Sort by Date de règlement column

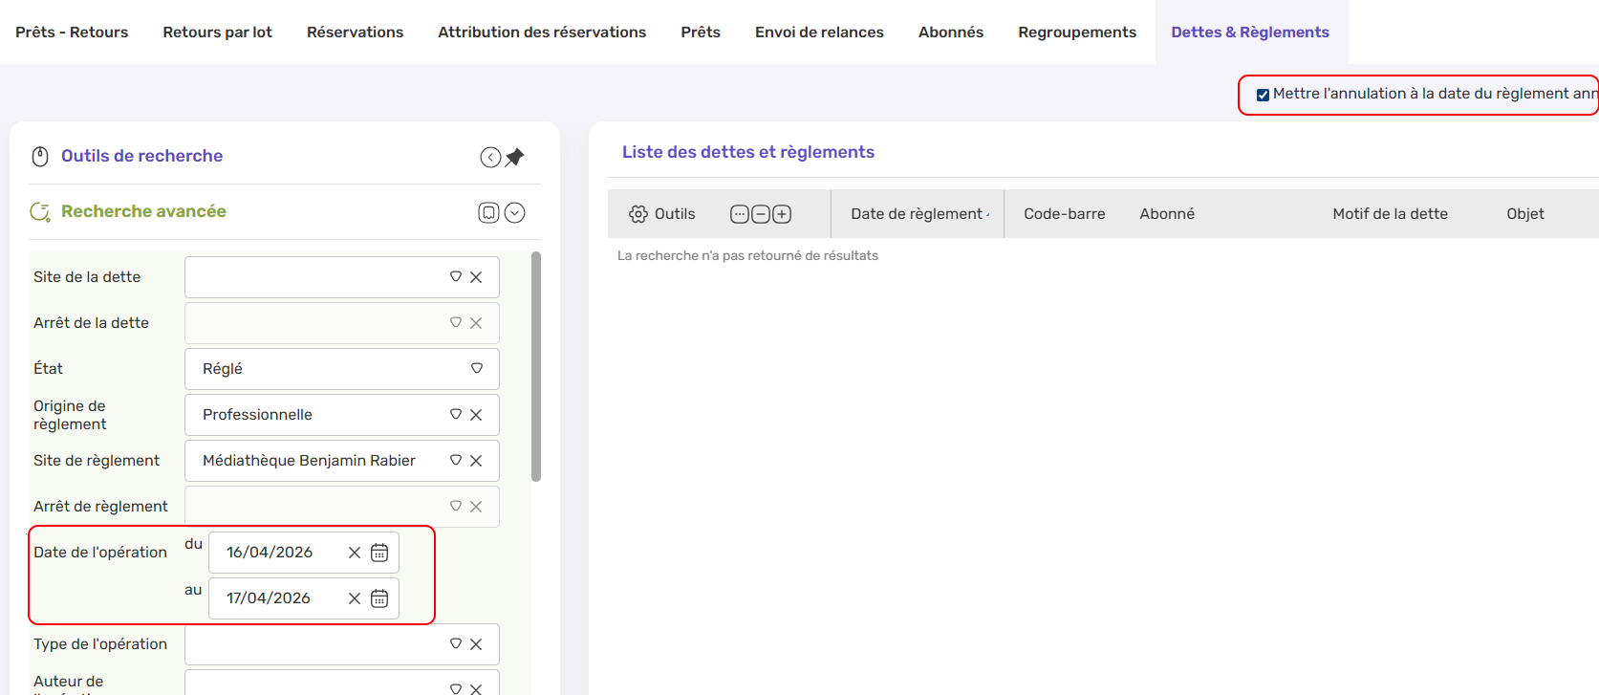pos(917,214)
